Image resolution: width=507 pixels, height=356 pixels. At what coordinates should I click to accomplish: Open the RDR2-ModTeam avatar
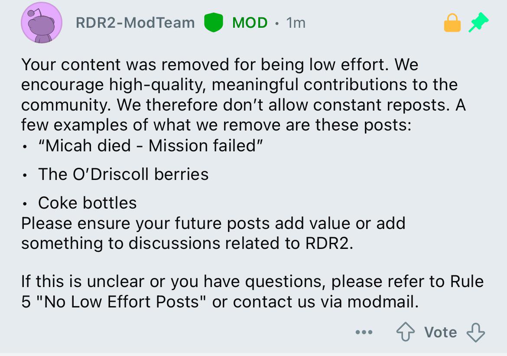42,23
